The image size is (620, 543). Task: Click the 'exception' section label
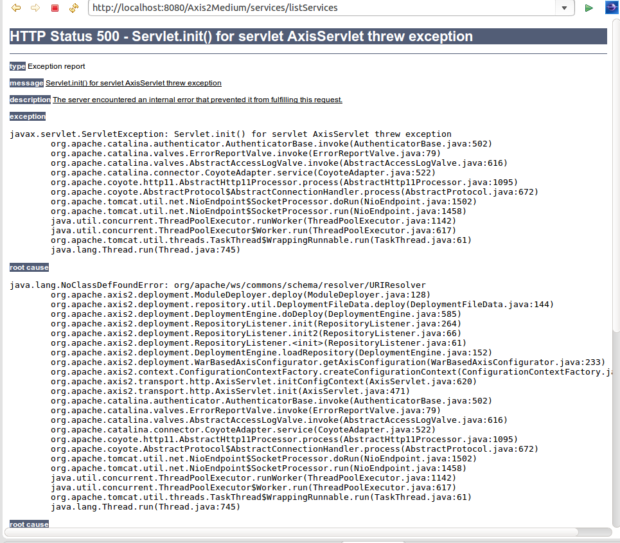(27, 116)
